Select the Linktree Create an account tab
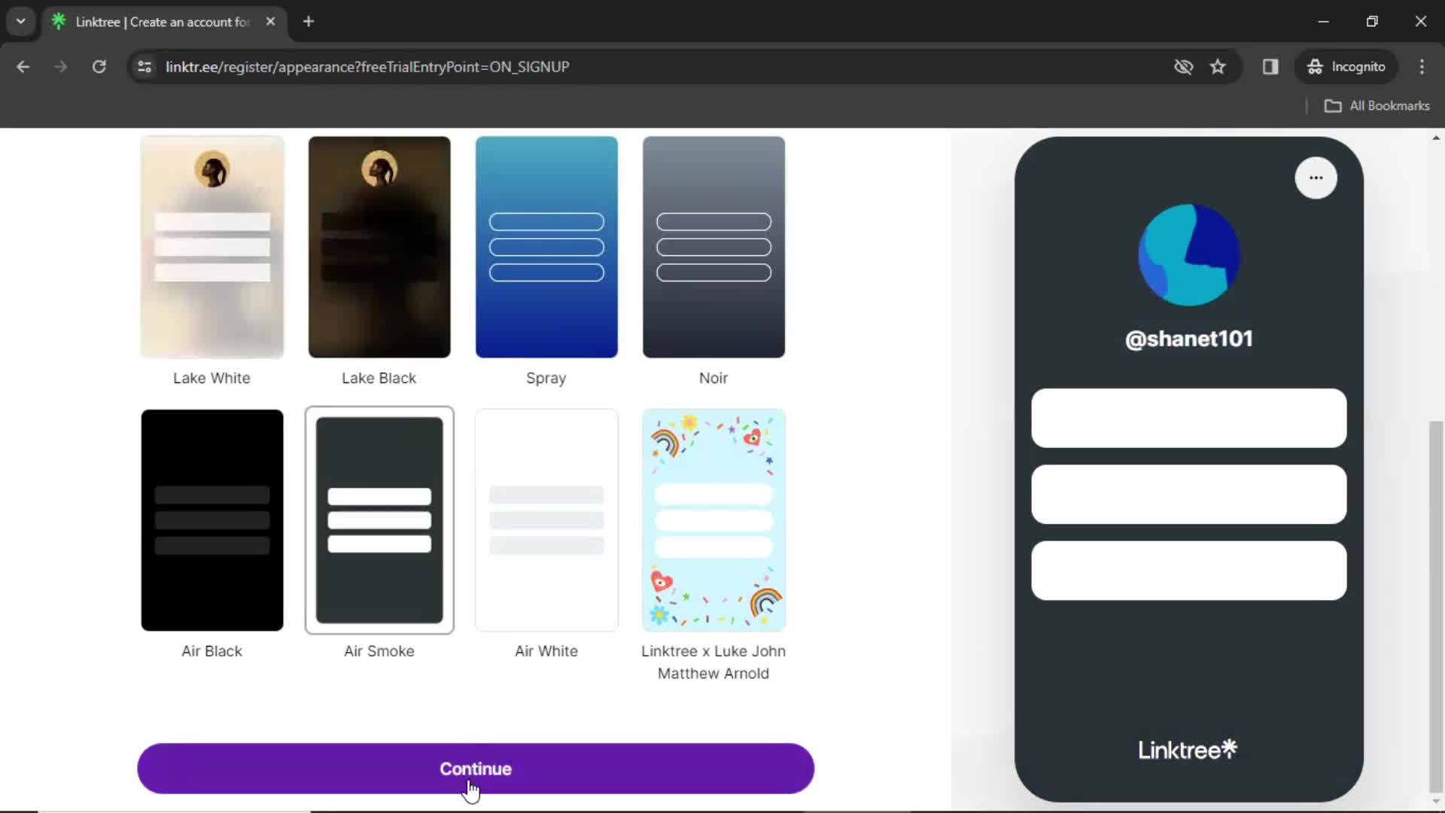This screenshot has height=813, width=1445. (x=164, y=22)
